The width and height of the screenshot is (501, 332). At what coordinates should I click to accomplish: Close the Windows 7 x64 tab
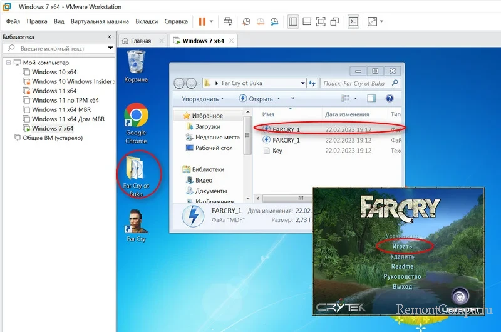[231, 41]
